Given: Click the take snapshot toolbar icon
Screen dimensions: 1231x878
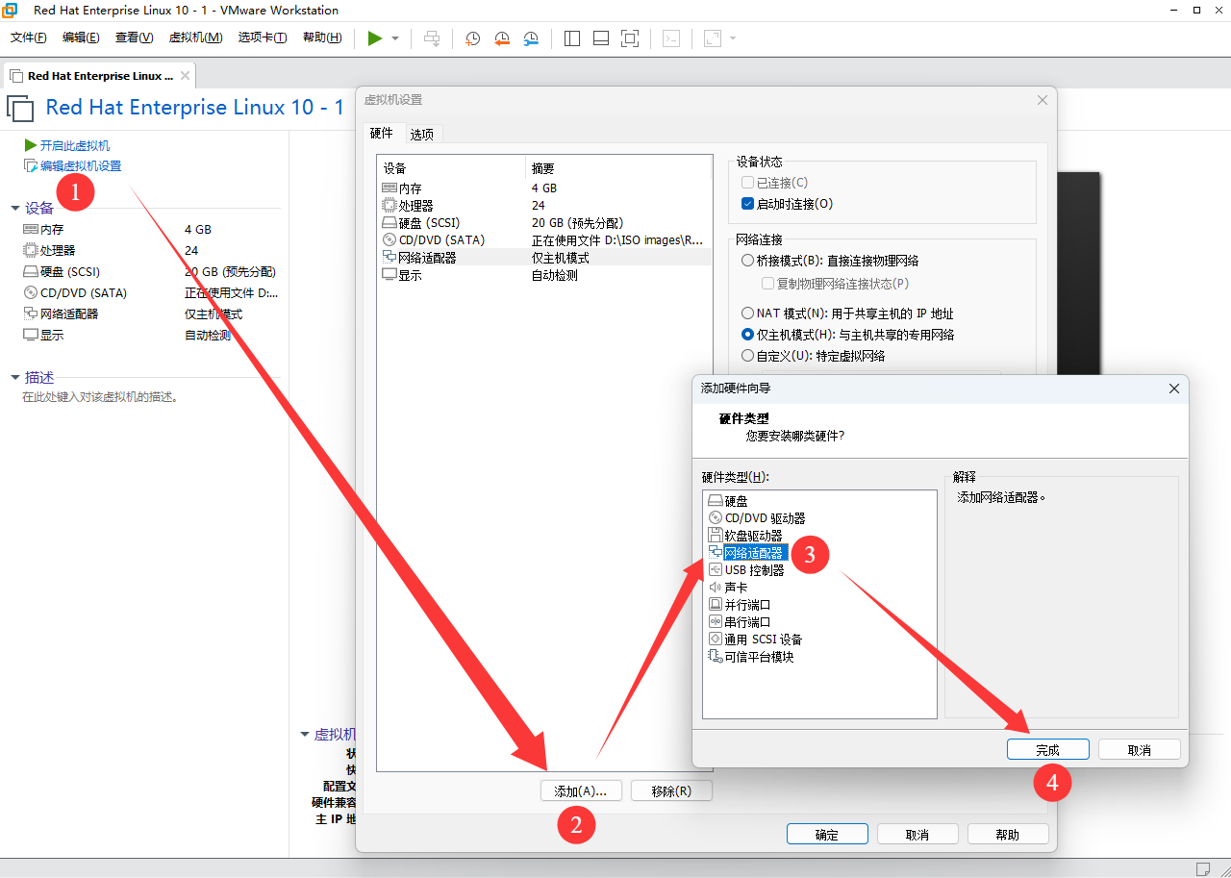Looking at the screenshot, I should 472,38.
